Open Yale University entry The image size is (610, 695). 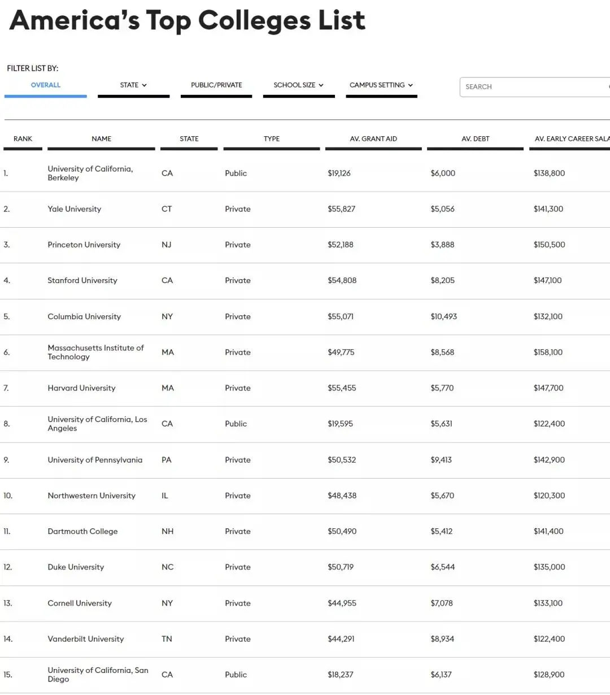(x=75, y=209)
